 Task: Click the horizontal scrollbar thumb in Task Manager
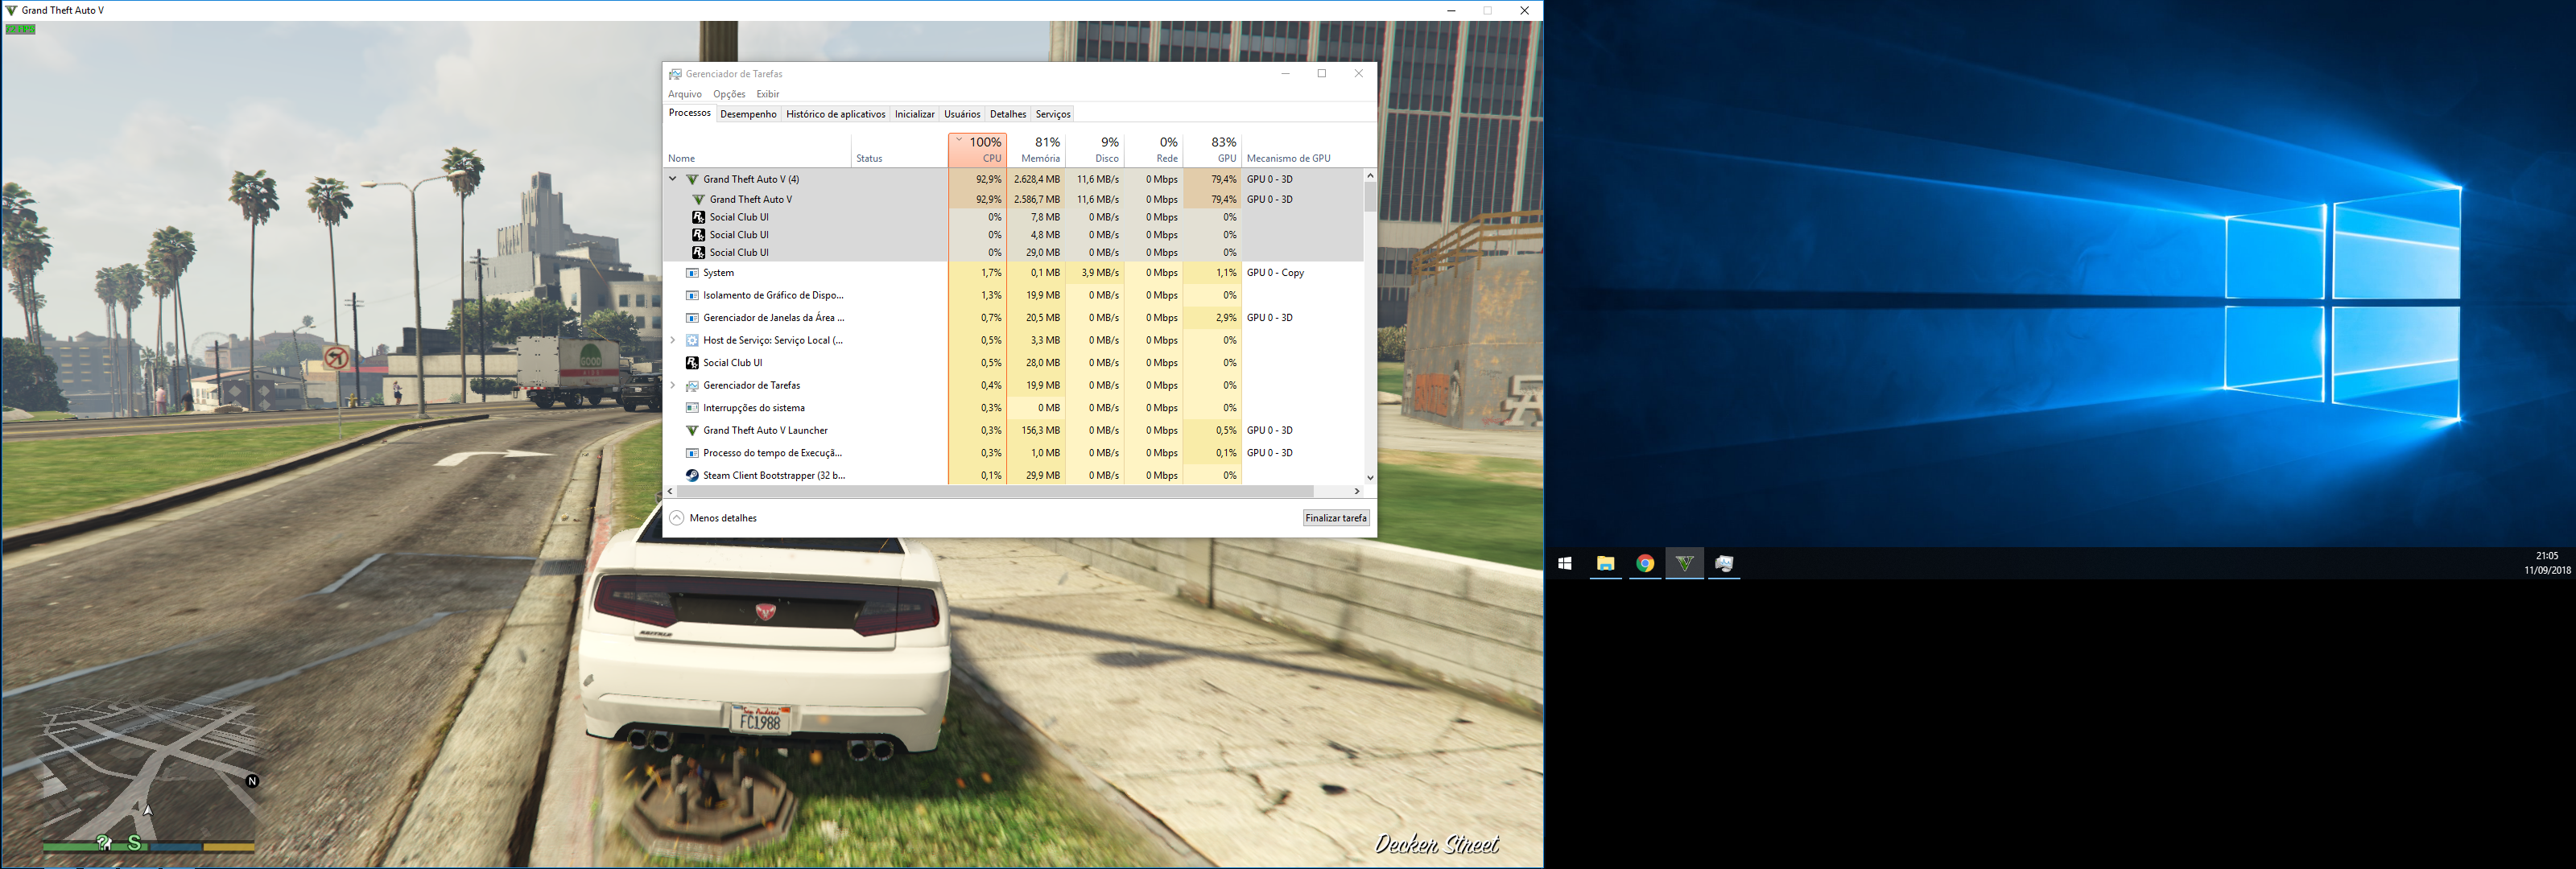(995, 491)
